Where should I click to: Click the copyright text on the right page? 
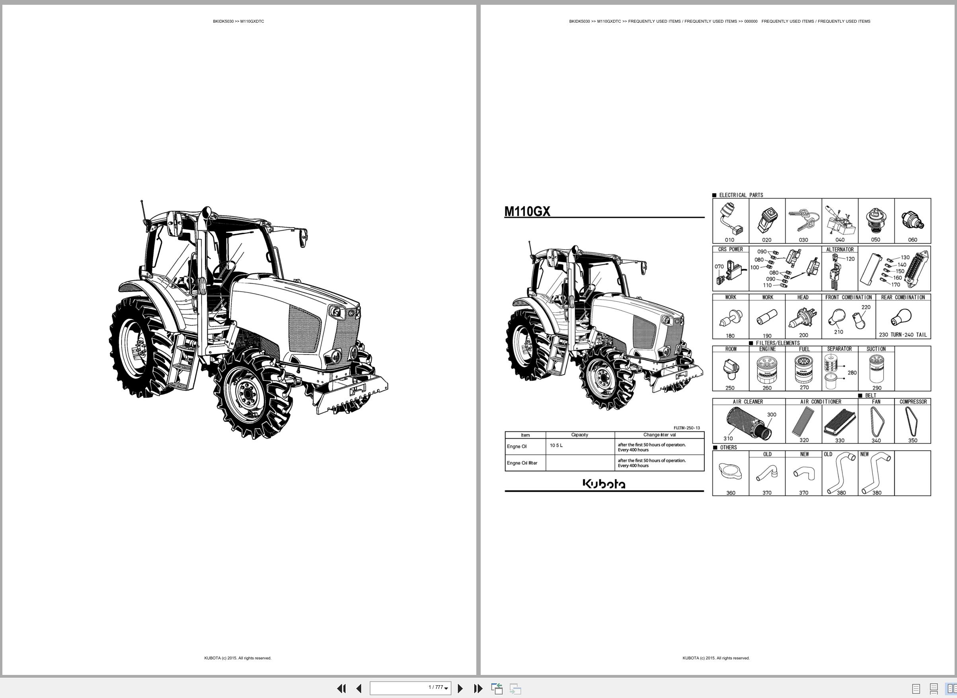point(716,658)
